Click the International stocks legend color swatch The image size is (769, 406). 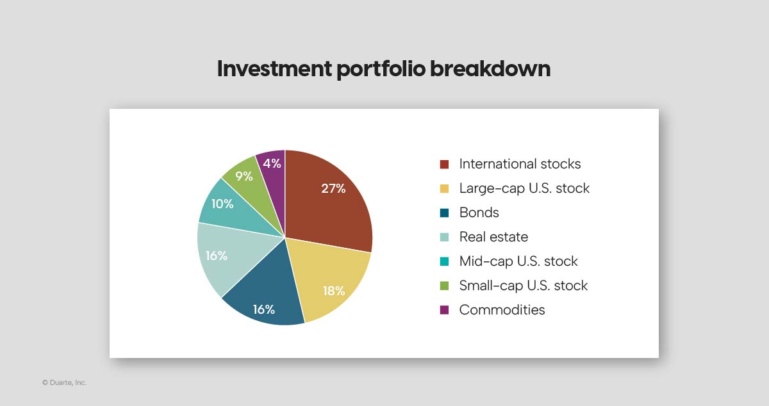444,165
